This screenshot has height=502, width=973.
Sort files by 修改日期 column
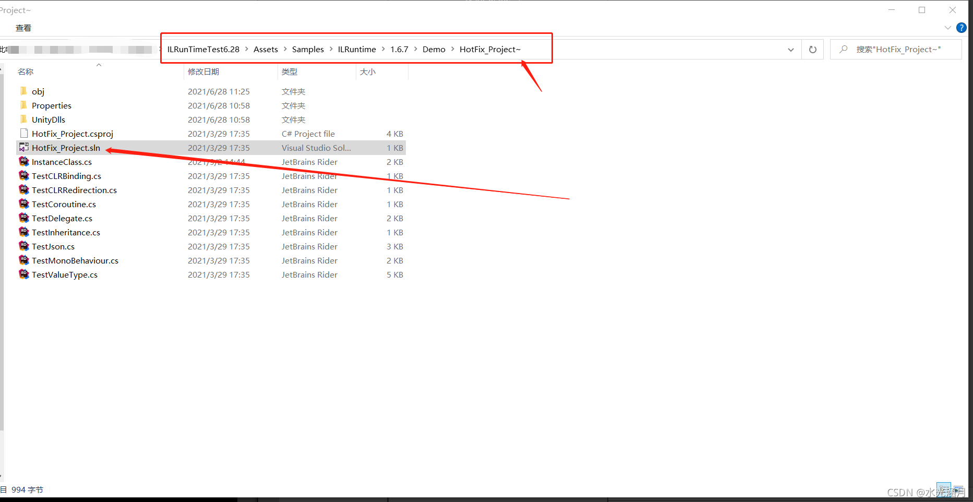pyautogui.click(x=203, y=71)
